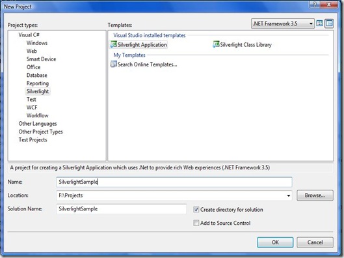Image resolution: width=344 pixels, height=258 pixels.
Task: Select Other Project Types node
Action: pyautogui.click(x=40, y=132)
